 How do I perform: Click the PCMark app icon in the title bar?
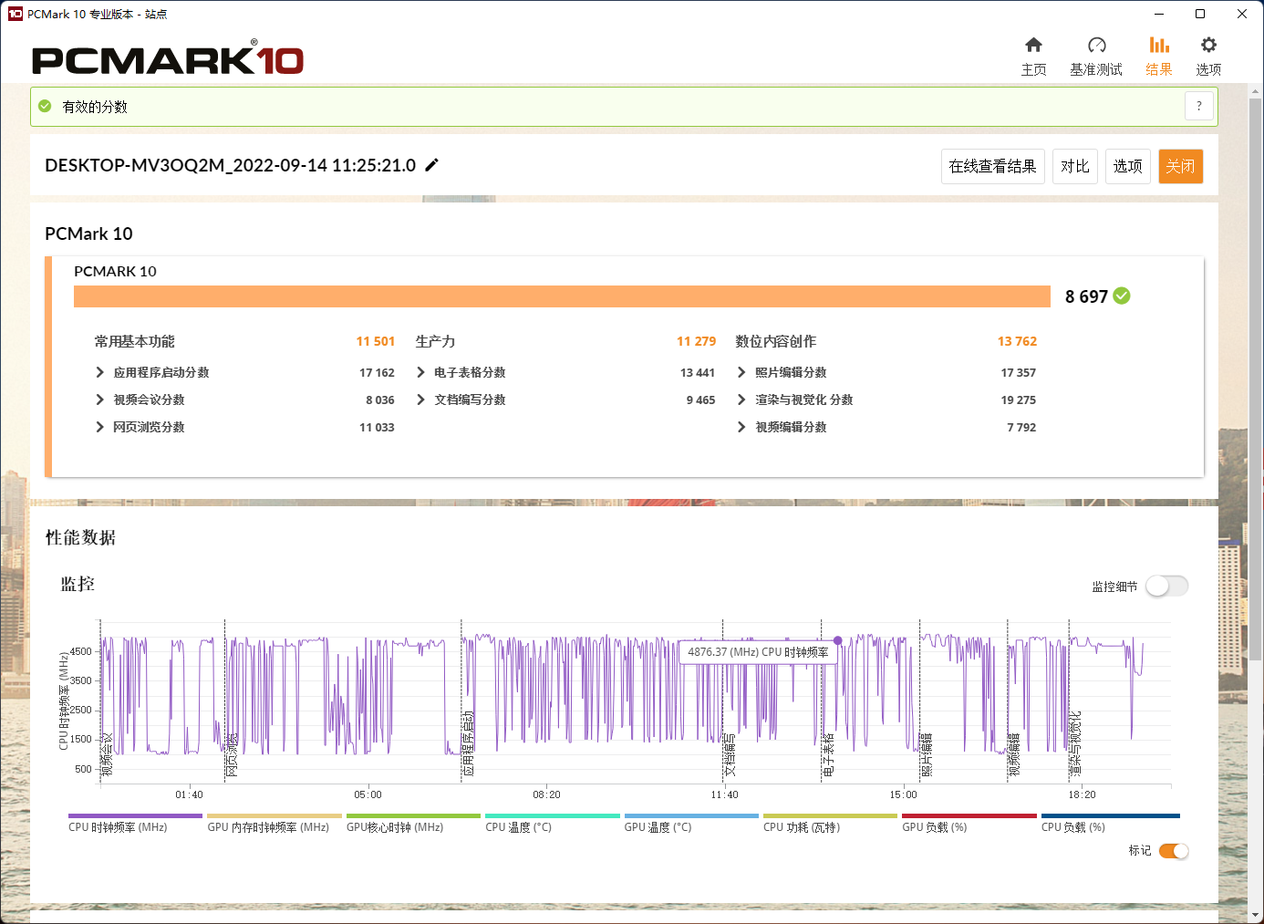(x=15, y=14)
